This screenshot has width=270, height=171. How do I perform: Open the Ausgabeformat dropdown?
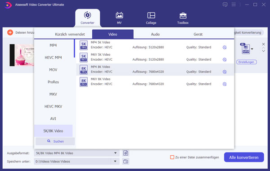115,153
